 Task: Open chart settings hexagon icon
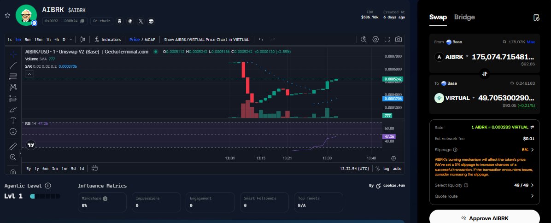coord(375,39)
